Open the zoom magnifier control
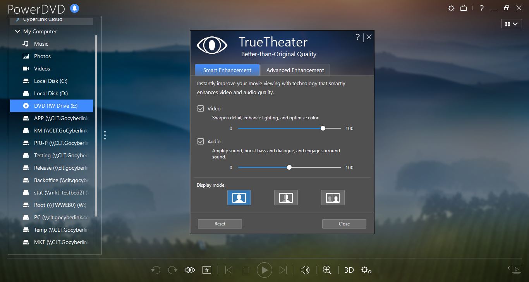 coord(327,270)
